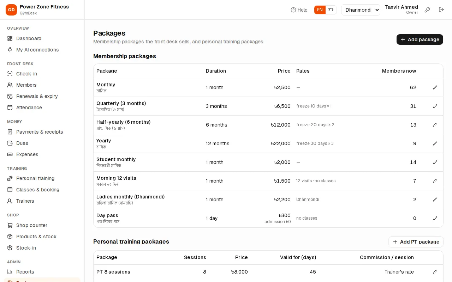Click the Members now column header

(399, 71)
